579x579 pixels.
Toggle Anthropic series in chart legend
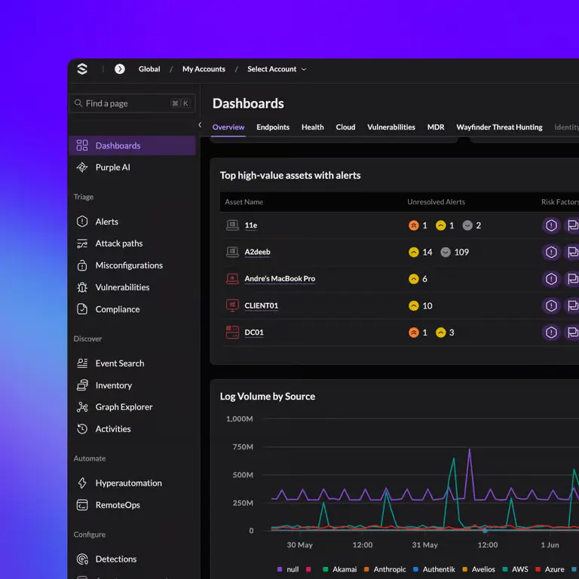click(384, 569)
